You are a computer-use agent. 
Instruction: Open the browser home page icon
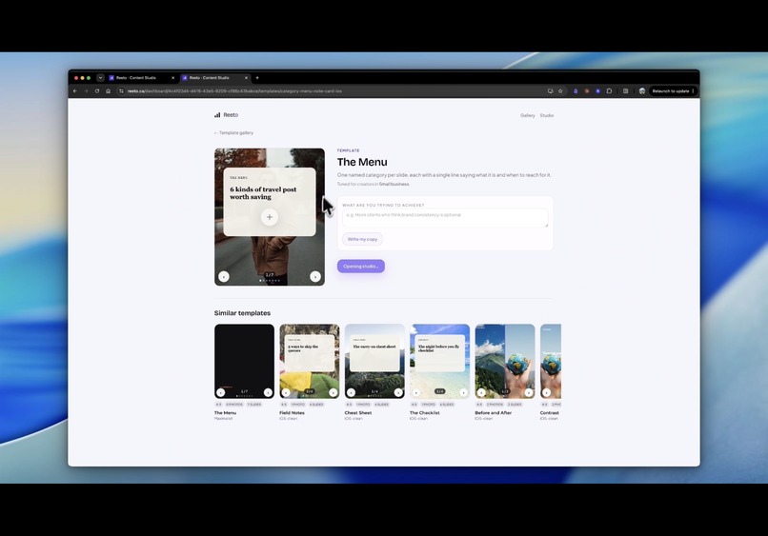[x=109, y=91]
